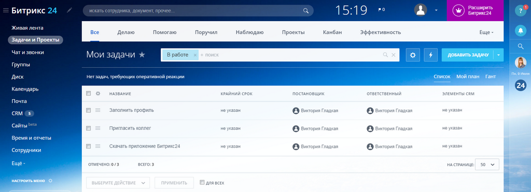Screen dimensions: 531x192
Task: Open row menu for Пригласить коллег
Action: (x=98, y=128)
